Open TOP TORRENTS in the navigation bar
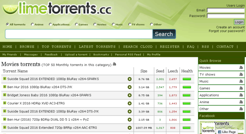This screenshot has width=246, height=134. click(x=56, y=47)
